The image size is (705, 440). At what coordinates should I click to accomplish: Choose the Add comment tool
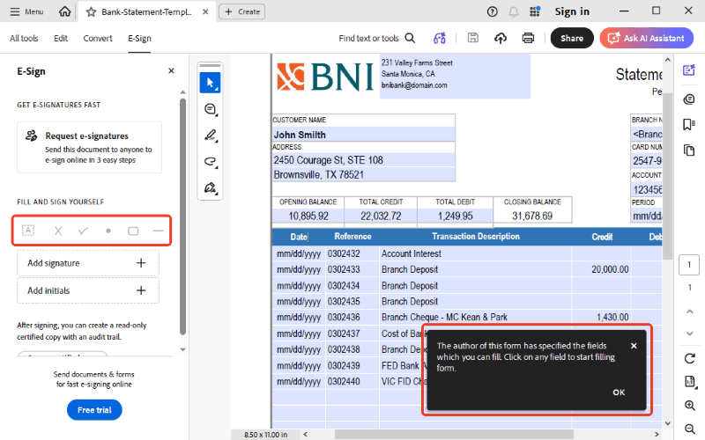210,109
